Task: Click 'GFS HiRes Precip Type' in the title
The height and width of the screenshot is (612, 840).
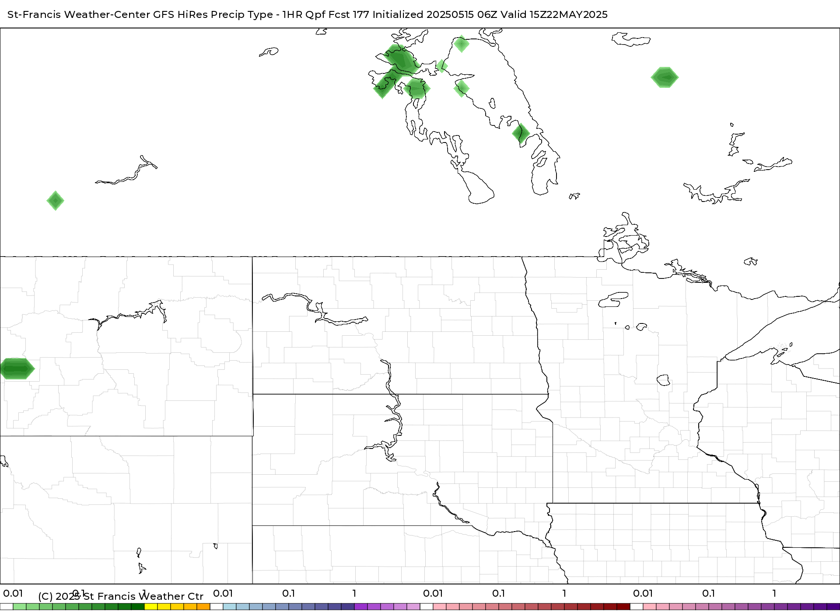Action: point(213,14)
